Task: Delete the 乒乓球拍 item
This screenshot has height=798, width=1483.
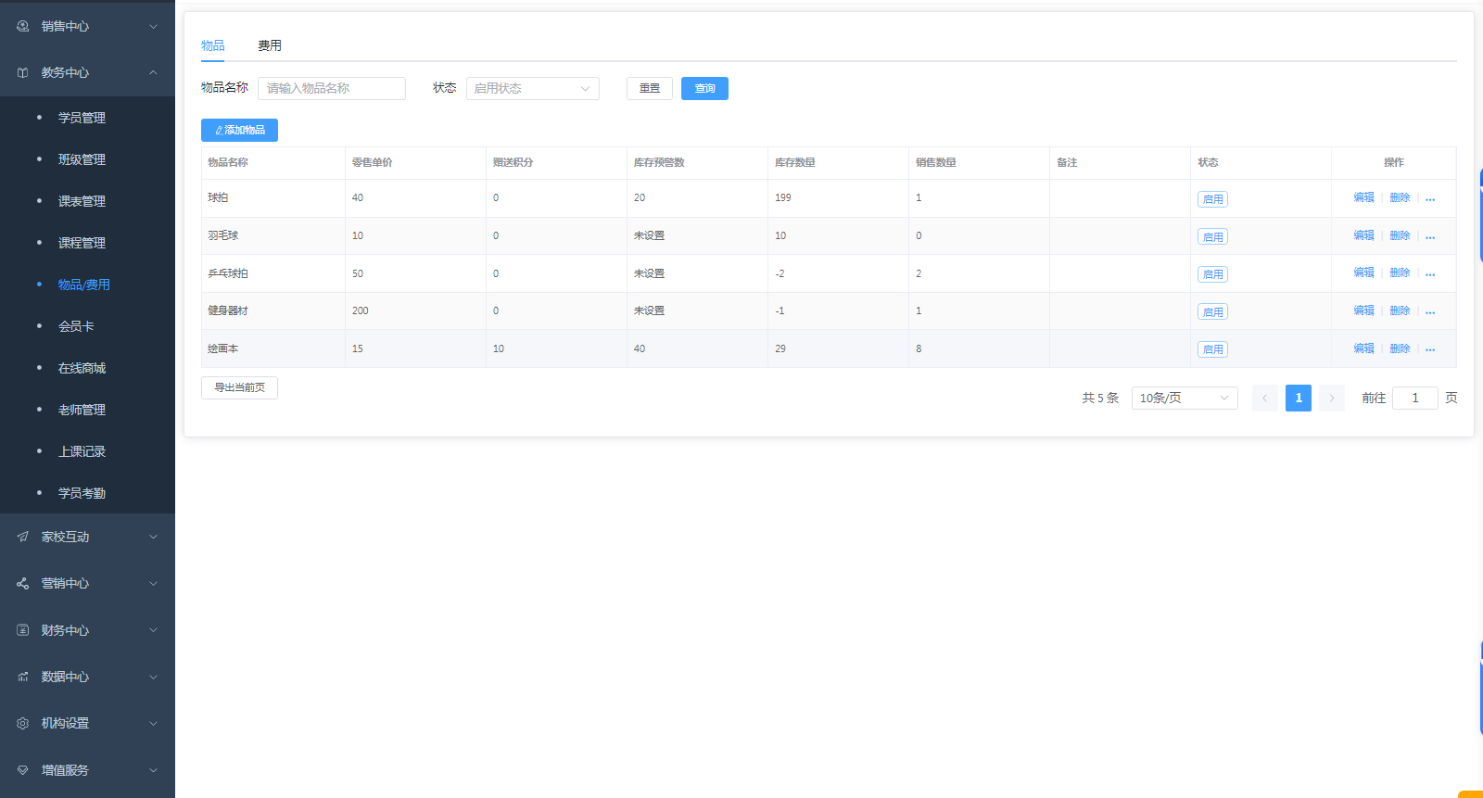Action: click(1400, 272)
